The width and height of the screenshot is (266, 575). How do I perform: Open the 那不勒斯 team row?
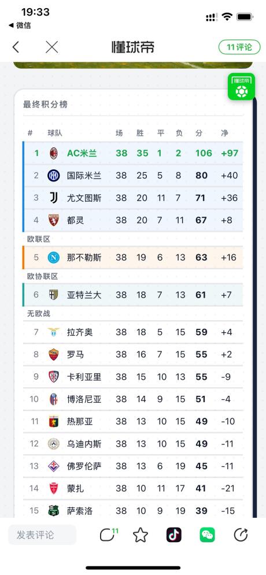[133, 257]
